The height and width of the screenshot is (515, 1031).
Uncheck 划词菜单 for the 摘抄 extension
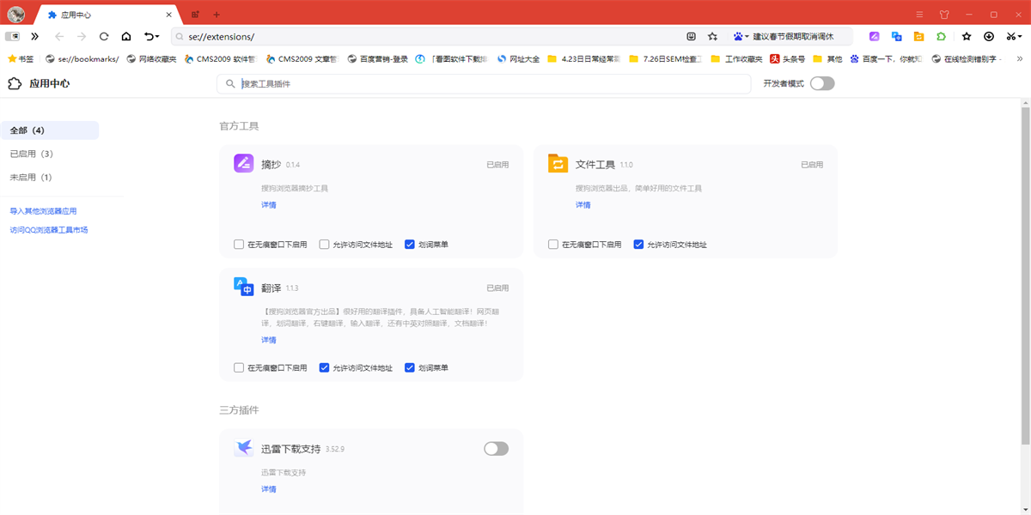[x=410, y=244]
